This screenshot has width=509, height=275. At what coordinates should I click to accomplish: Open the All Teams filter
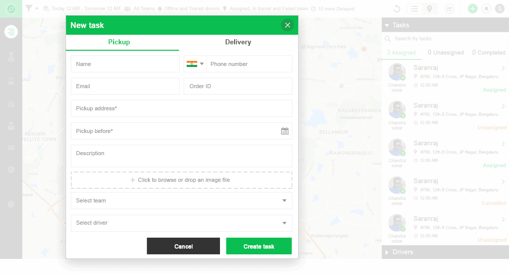(140, 9)
